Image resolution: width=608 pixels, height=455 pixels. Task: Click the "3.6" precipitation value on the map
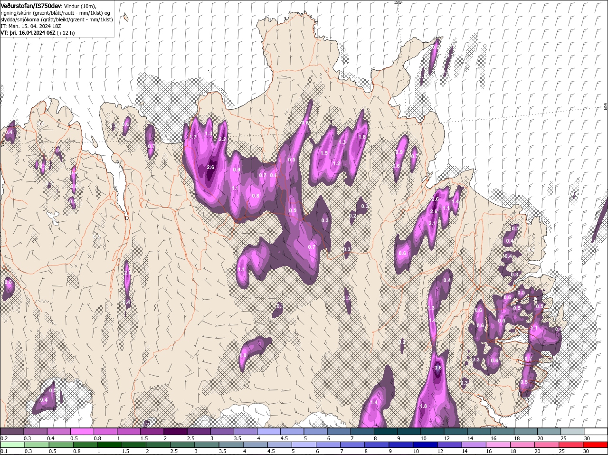click(438, 368)
